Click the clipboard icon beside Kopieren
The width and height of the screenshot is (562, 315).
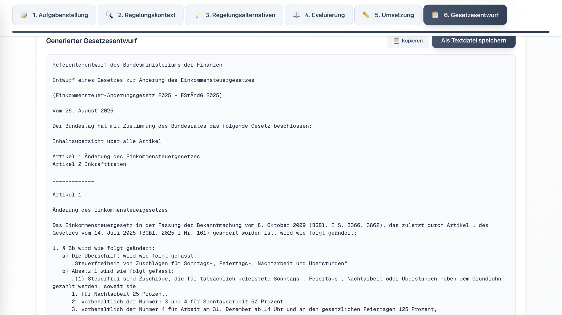[397, 41]
